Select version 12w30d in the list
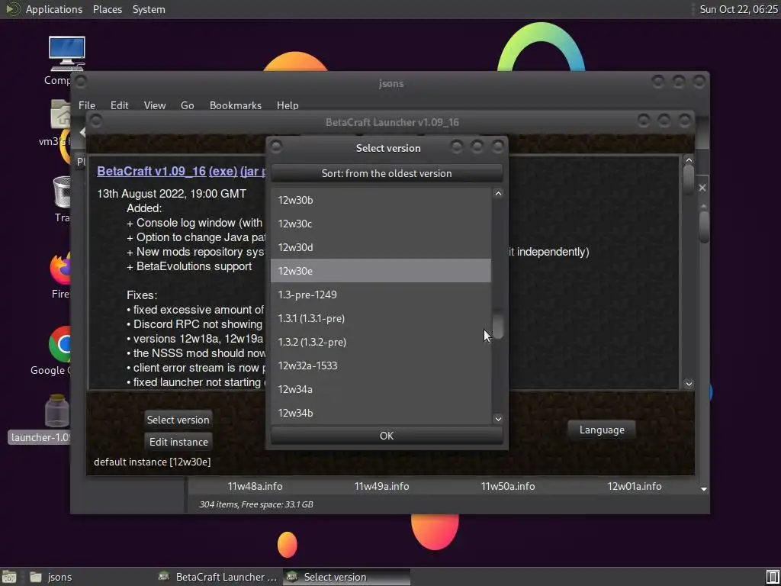Image resolution: width=781 pixels, height=586 pixels. coord(381,247)
